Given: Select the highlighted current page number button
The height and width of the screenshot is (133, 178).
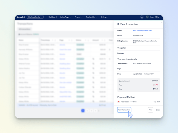Looking at the screenshot, I should coord(83,111).
